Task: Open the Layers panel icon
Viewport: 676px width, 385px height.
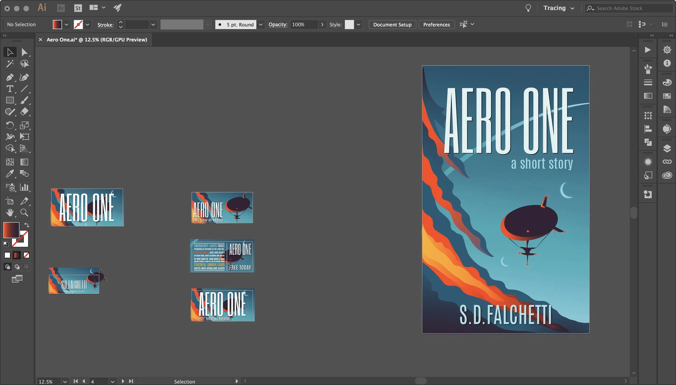Action: pyautogui.click(x=667, y=148)
